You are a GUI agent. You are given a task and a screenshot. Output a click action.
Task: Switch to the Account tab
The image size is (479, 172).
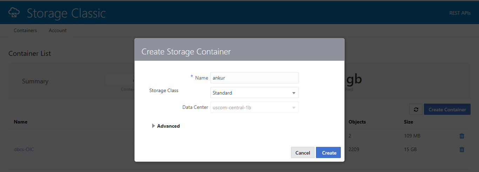coord(58,30)
